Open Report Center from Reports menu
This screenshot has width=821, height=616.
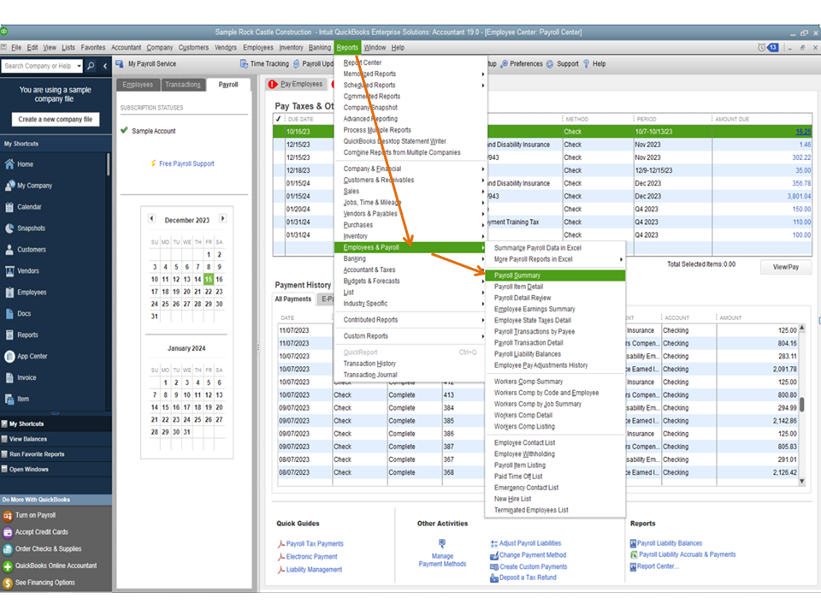410,62
